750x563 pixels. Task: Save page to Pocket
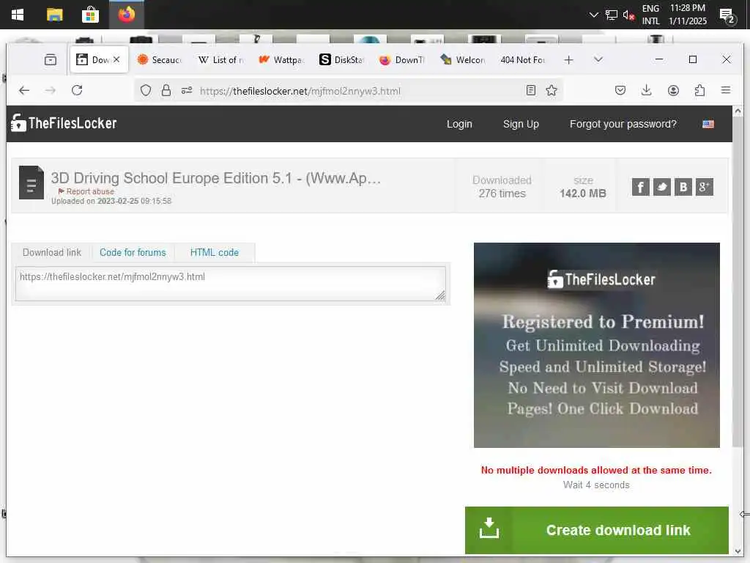point(620,90)
